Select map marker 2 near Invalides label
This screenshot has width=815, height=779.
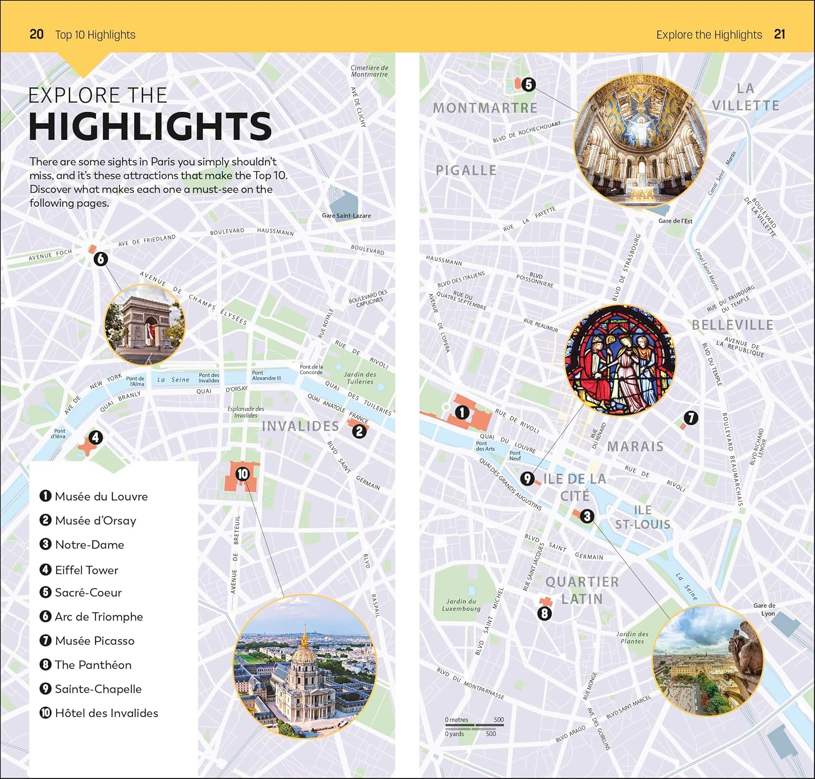(359, 432)
